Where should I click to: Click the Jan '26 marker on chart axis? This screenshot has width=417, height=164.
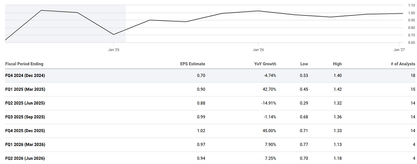(x=258, y=50)
